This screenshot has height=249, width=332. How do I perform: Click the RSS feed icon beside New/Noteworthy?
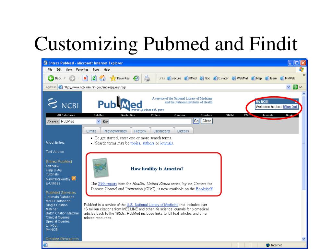74,179
